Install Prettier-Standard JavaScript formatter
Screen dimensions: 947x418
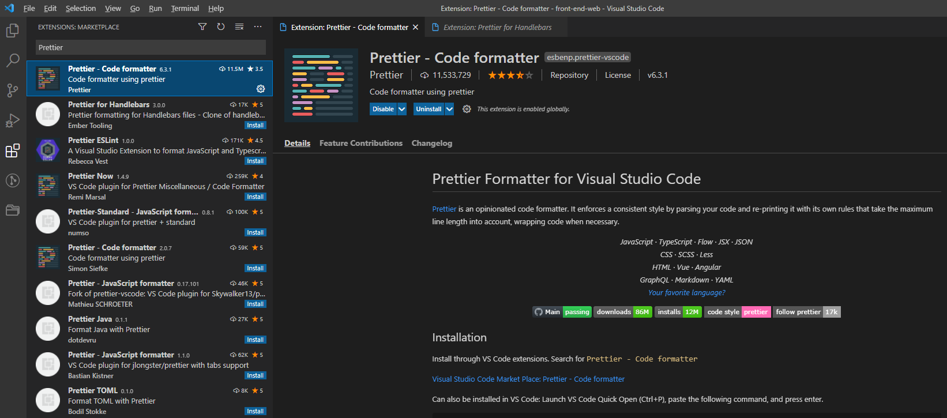pyautogui.click(x=255, y=232)
